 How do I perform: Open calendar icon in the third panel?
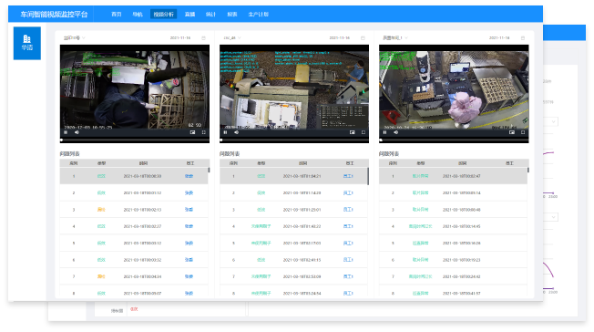pos(523,38)
